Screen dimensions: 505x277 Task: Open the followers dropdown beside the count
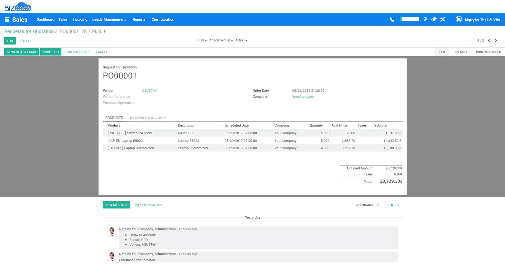point(398,205)
